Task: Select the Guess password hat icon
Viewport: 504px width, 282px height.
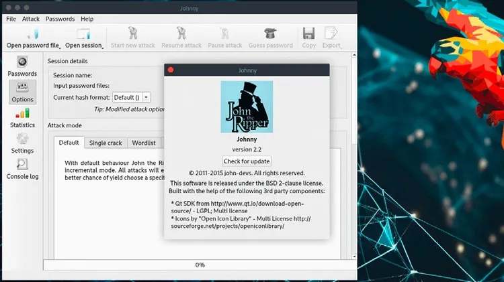Action: pyautogui.click(x=270, y=33)
